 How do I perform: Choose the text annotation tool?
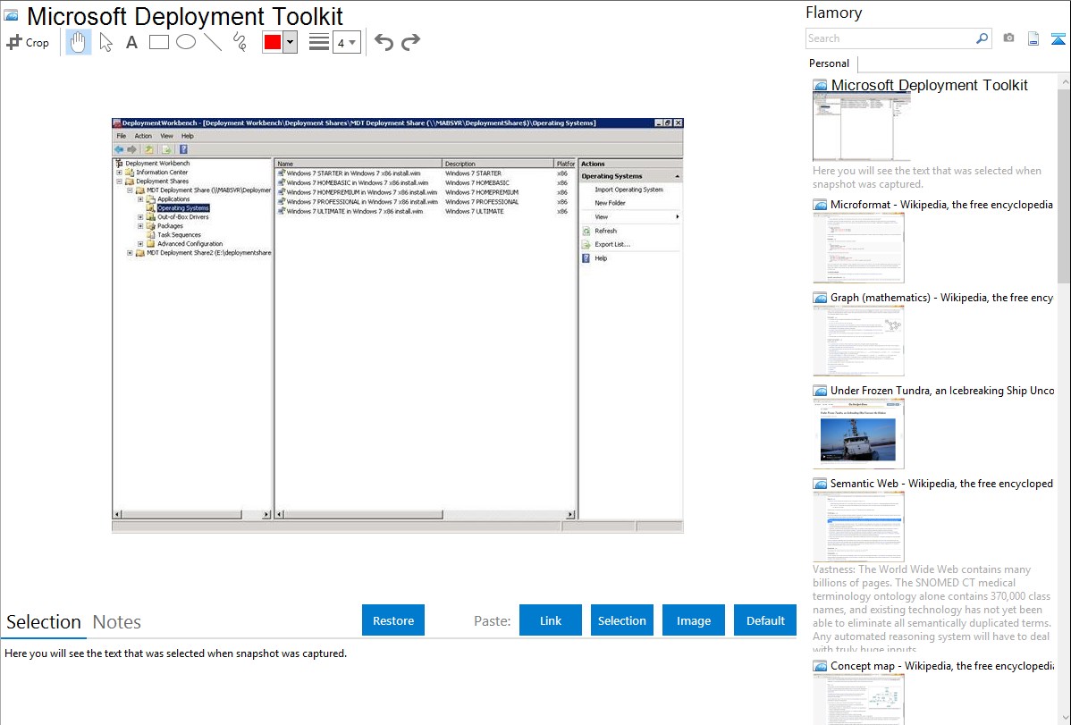tap(131, 42)
